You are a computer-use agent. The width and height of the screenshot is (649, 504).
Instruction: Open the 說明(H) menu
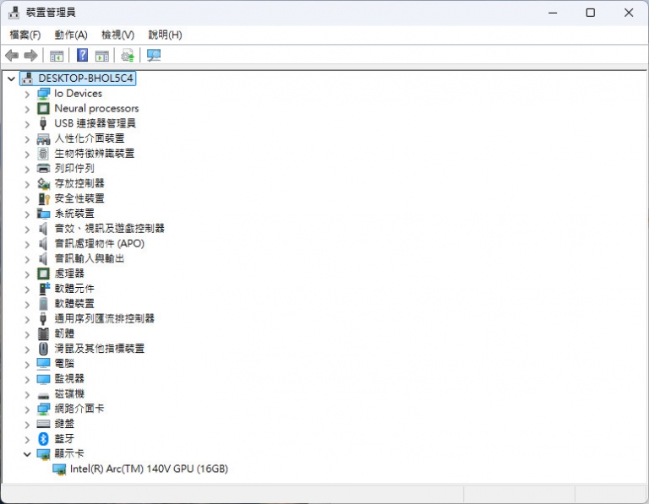pos(165,35)
